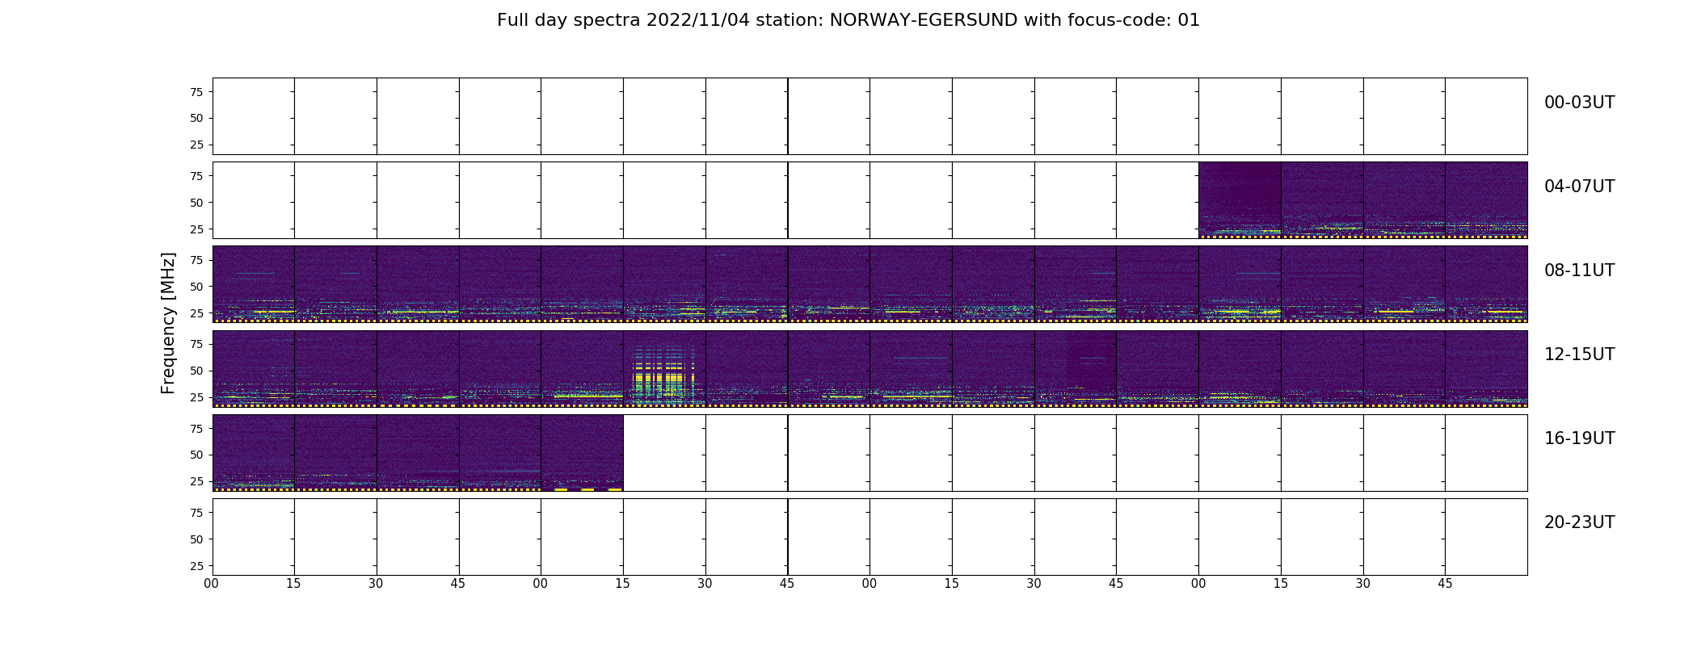1697x646 pixels.
Task: Select the 75 tick of the 04-07UT row
Action: pyautogui.click(x=196, y=176)
